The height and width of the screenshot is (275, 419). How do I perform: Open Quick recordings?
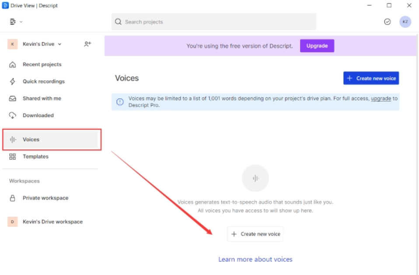point(44,81)
